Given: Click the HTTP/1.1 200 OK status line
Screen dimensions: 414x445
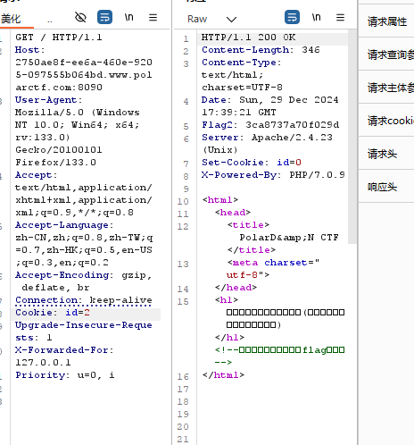Looking at the screenshot, I should (249, 38).
